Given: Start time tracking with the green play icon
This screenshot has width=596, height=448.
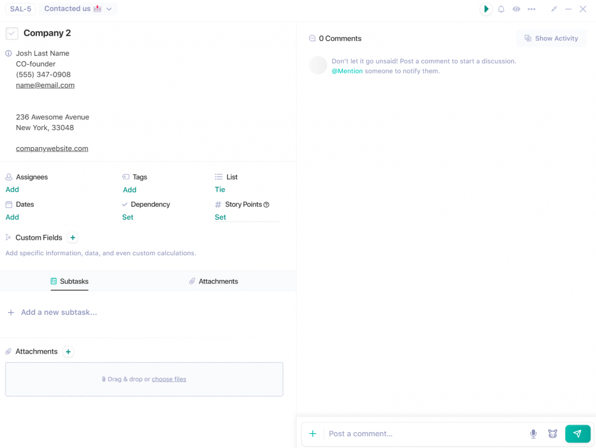Looking at the screenshot, I should pyautogui.click(x=486, y=9).
